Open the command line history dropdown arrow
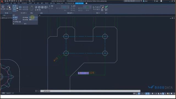The width and height of the screenshot is (176, 99). tap(140, 91)
